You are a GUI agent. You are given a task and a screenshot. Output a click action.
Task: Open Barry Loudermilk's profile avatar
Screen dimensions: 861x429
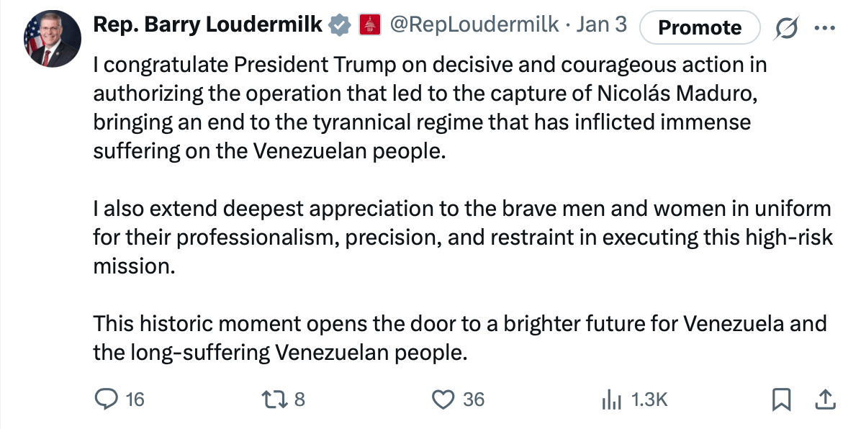pos(52,40)
